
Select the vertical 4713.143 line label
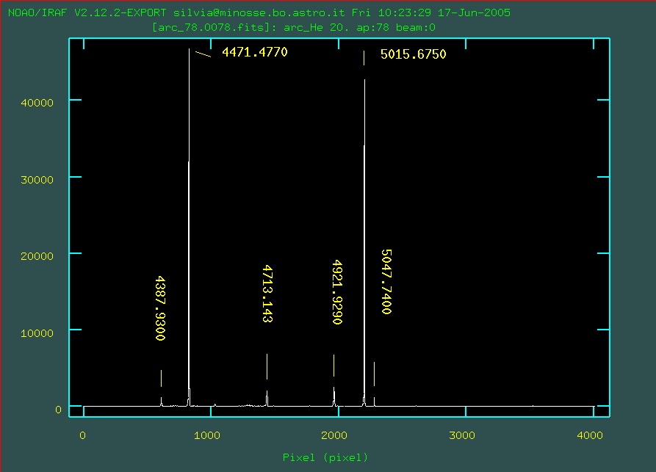tap(267, 294)
